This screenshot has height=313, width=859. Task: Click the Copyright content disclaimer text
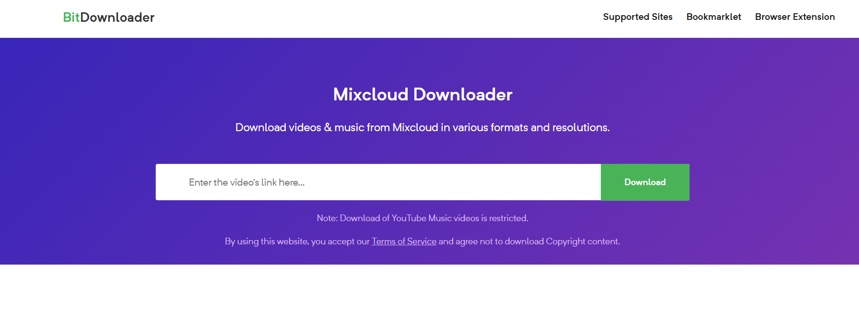529,241
